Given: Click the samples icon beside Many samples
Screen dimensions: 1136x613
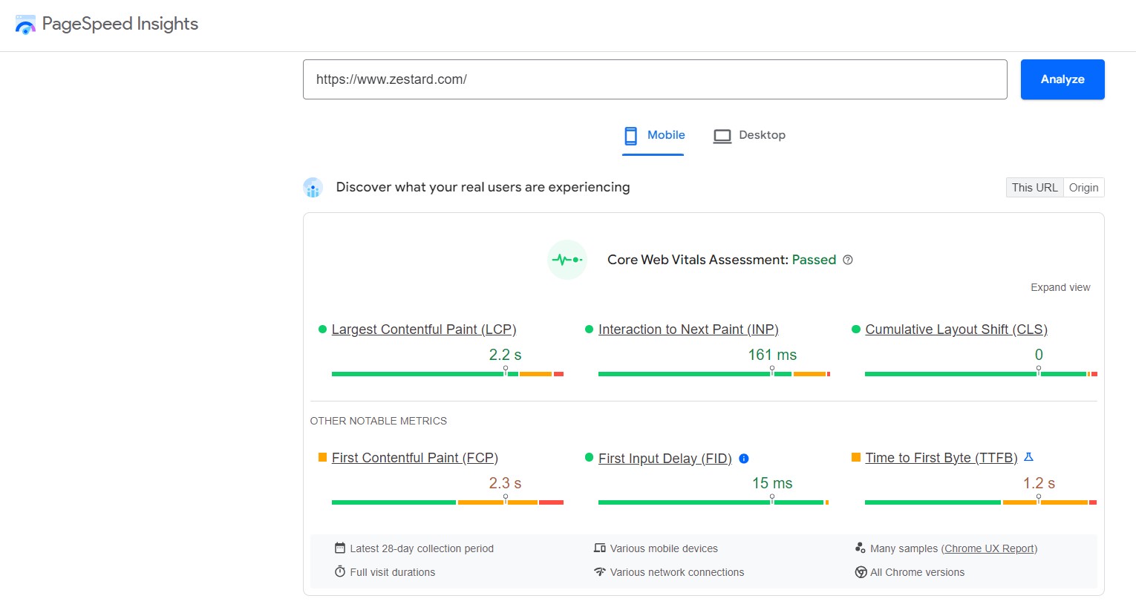Looking at the screenshot, I should pyautogui.click(x=860, y=548).
